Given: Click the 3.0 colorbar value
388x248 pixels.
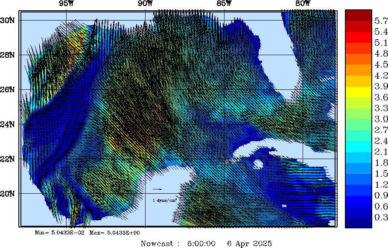Looking at the screenshot, I should click(381, 119).
